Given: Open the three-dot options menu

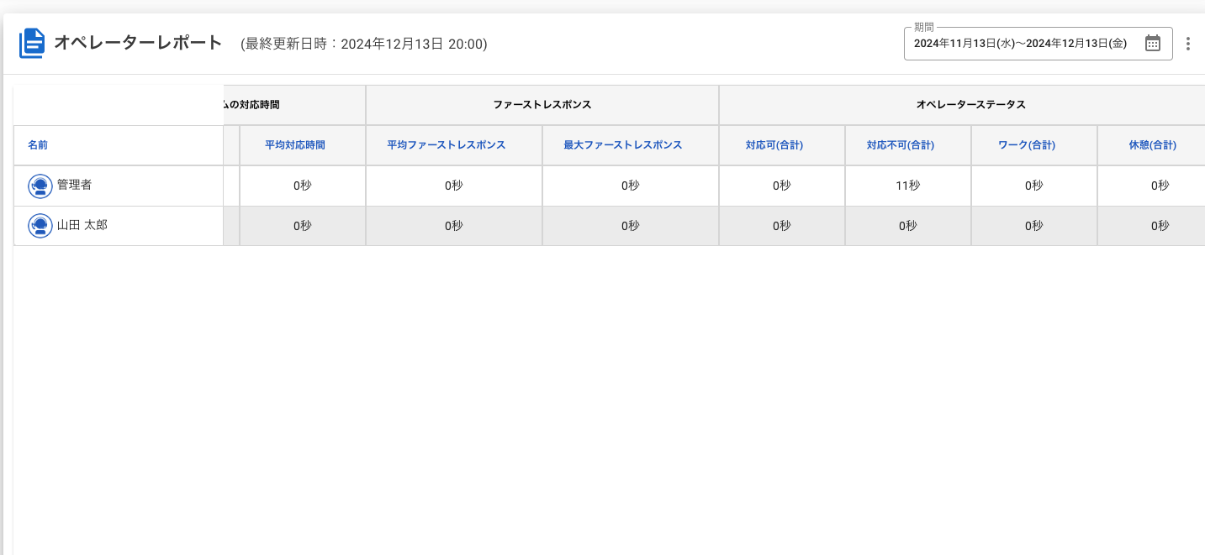Looking at the screenshot, I should [1188, 43].
